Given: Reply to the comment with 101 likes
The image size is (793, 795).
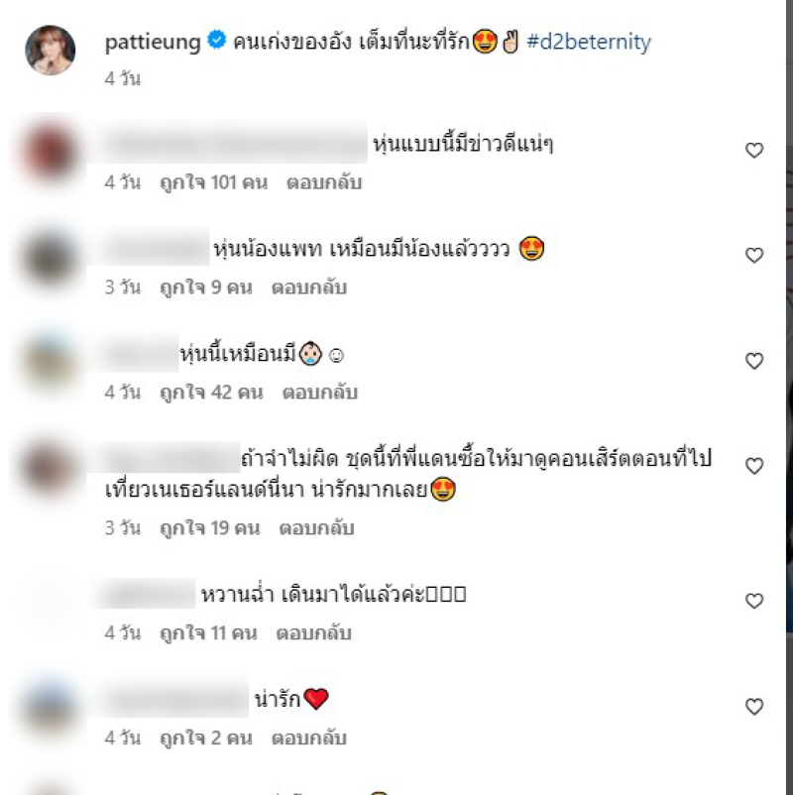Looking at the screenshot, I should 324,182.
